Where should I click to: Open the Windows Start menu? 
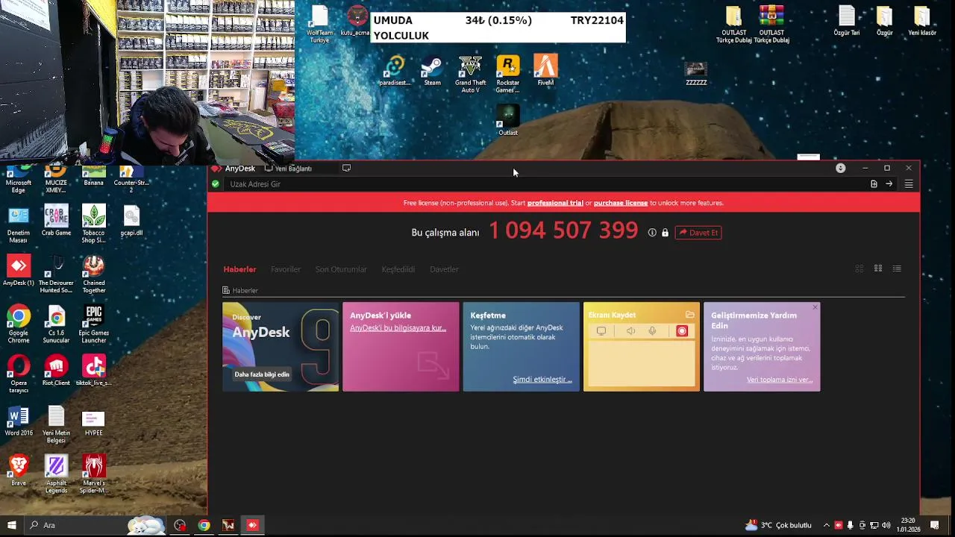pyautogui.click(x=11, y=525)
